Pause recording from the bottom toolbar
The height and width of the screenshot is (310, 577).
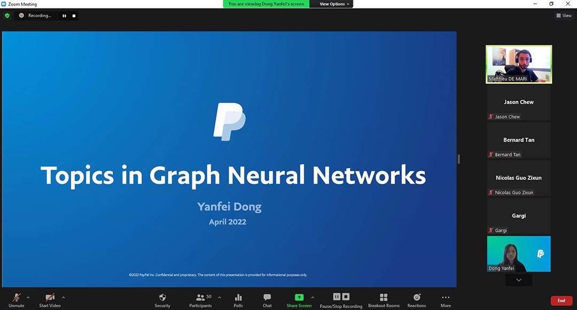point(337,297)
